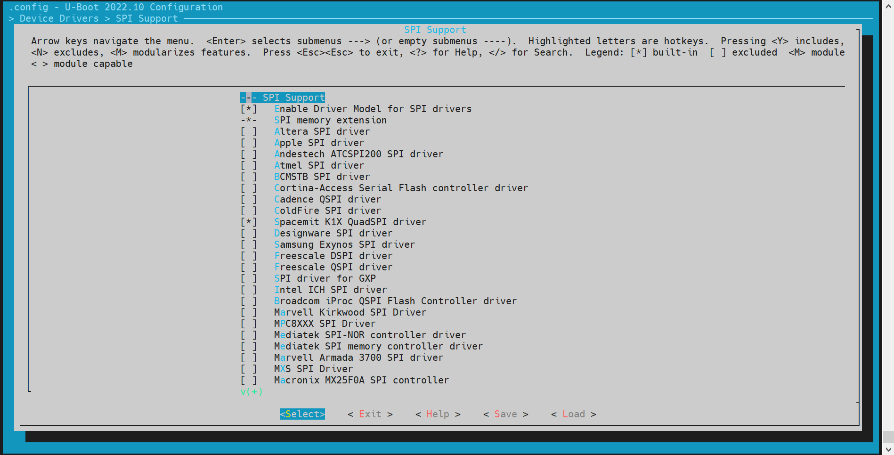Click the Save button

point(505,414)
